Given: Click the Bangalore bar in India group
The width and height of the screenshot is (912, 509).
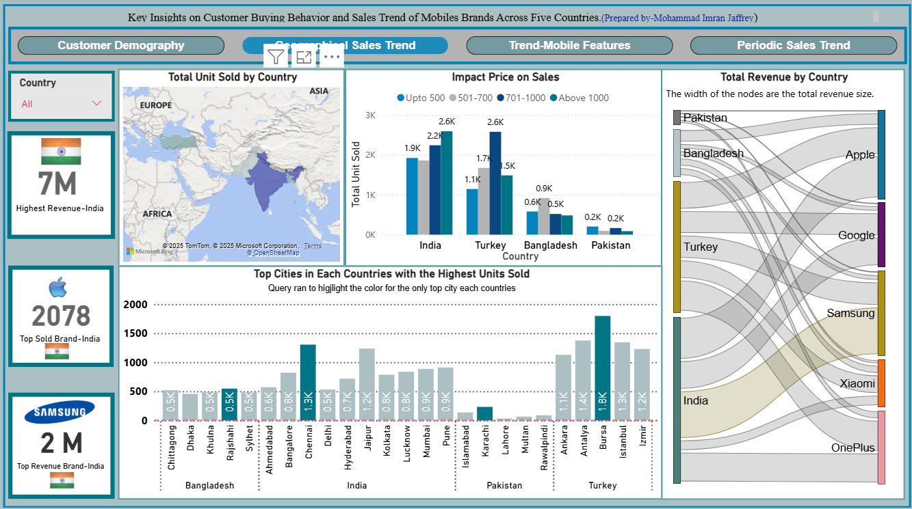Looking at the screenshot, I should click(x=288, y=396).
